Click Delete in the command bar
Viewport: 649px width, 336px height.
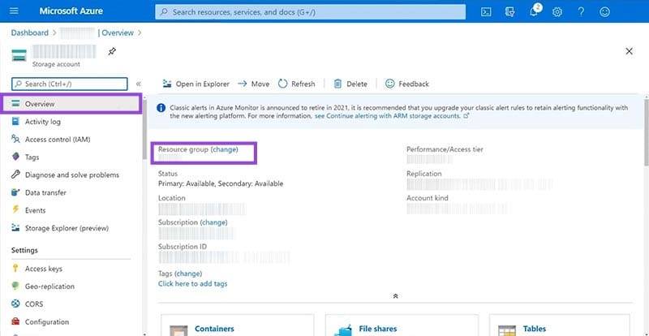tap(350, 84)
